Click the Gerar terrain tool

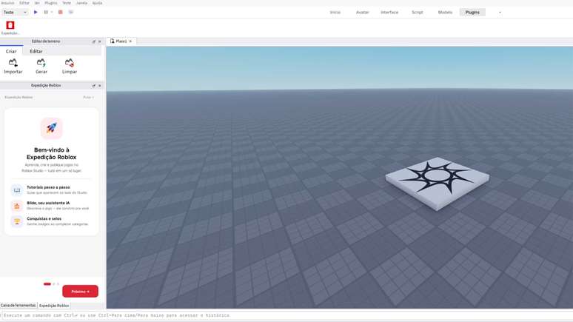point(41,66)
